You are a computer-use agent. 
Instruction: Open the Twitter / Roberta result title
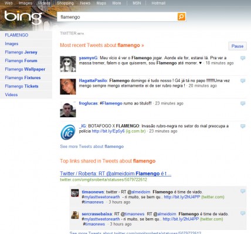pos(116,174)
